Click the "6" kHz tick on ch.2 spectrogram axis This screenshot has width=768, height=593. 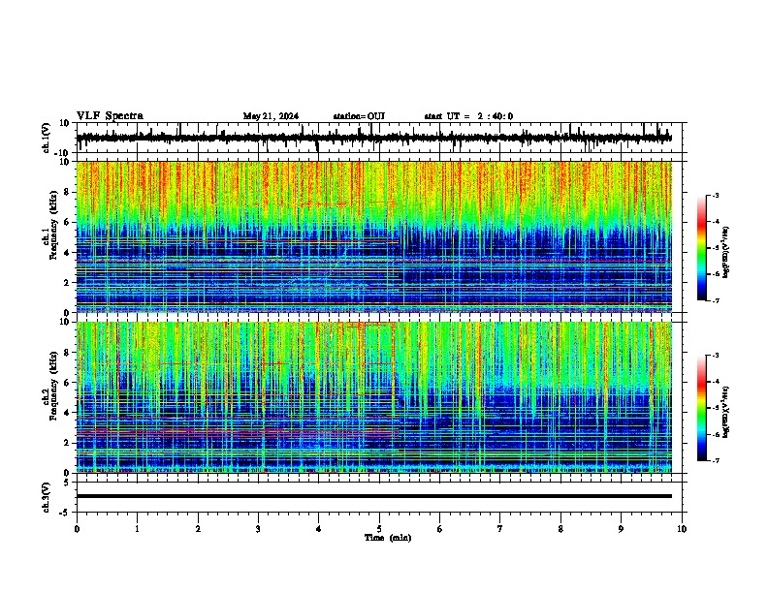coord(68,383)
